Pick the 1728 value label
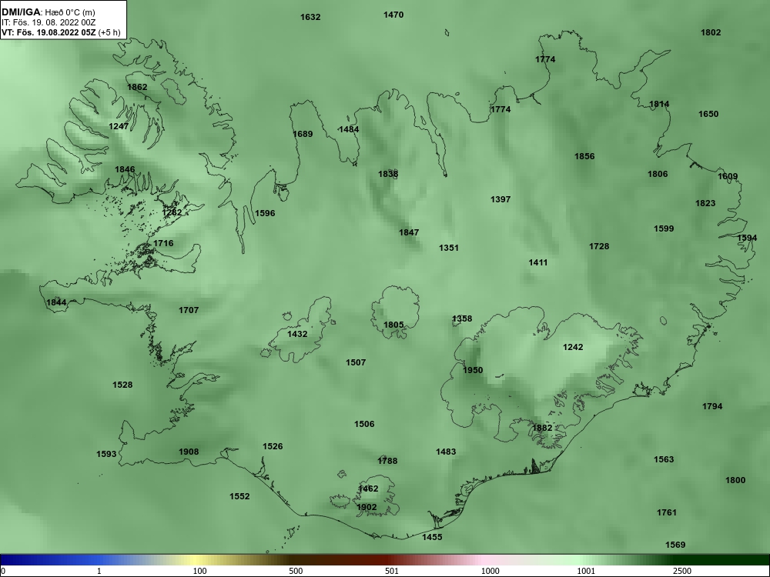The image size is (770, 577). click(x=599, y=246)
